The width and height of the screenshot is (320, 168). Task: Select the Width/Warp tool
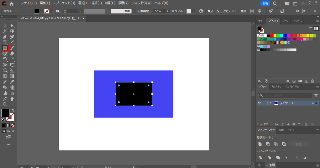coord(5,65)
